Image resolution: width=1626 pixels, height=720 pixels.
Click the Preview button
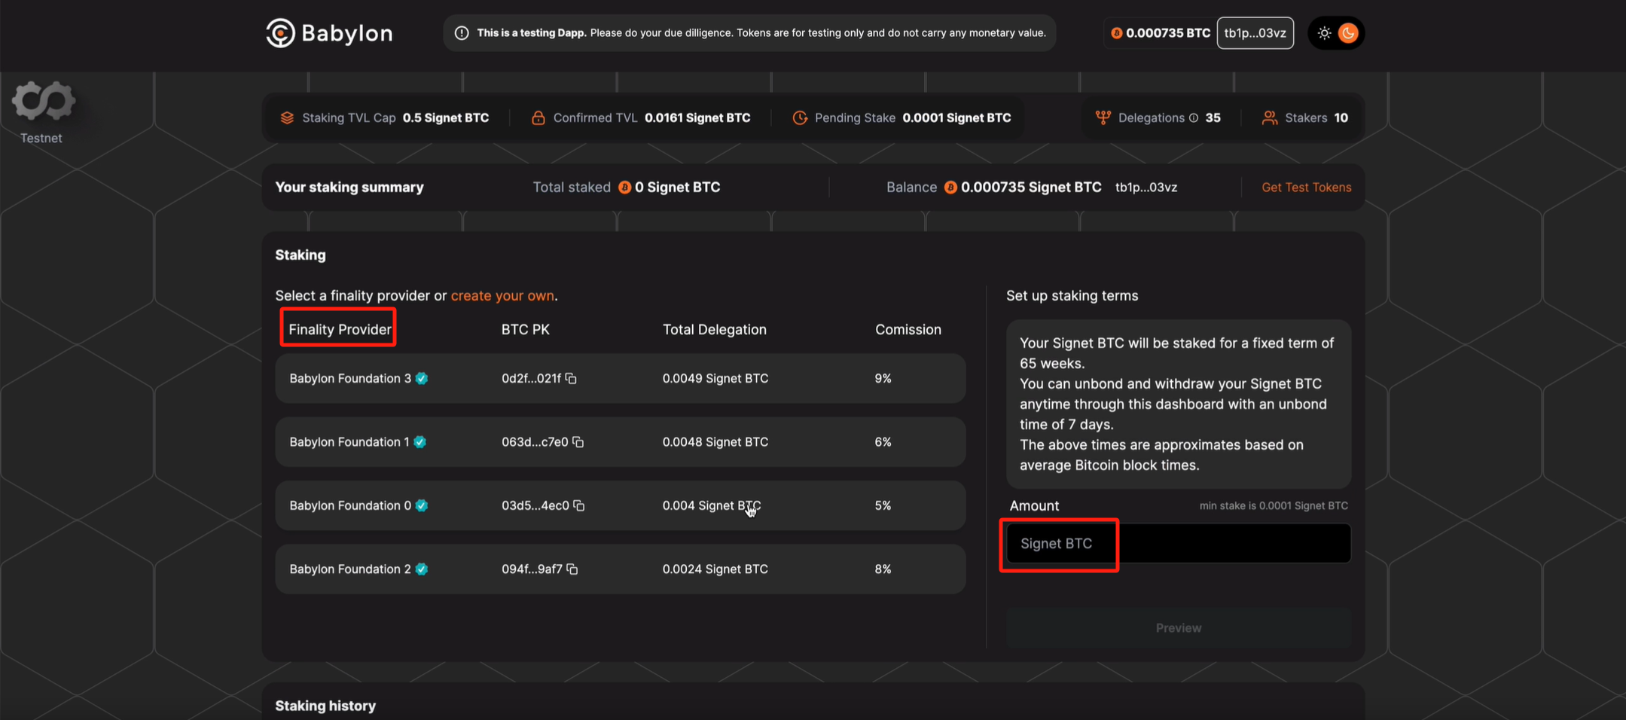coord(1179,628)
